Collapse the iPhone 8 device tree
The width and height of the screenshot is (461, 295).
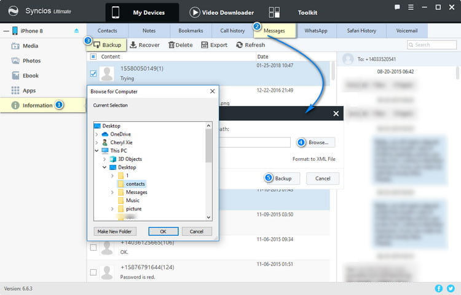point(6,31)
